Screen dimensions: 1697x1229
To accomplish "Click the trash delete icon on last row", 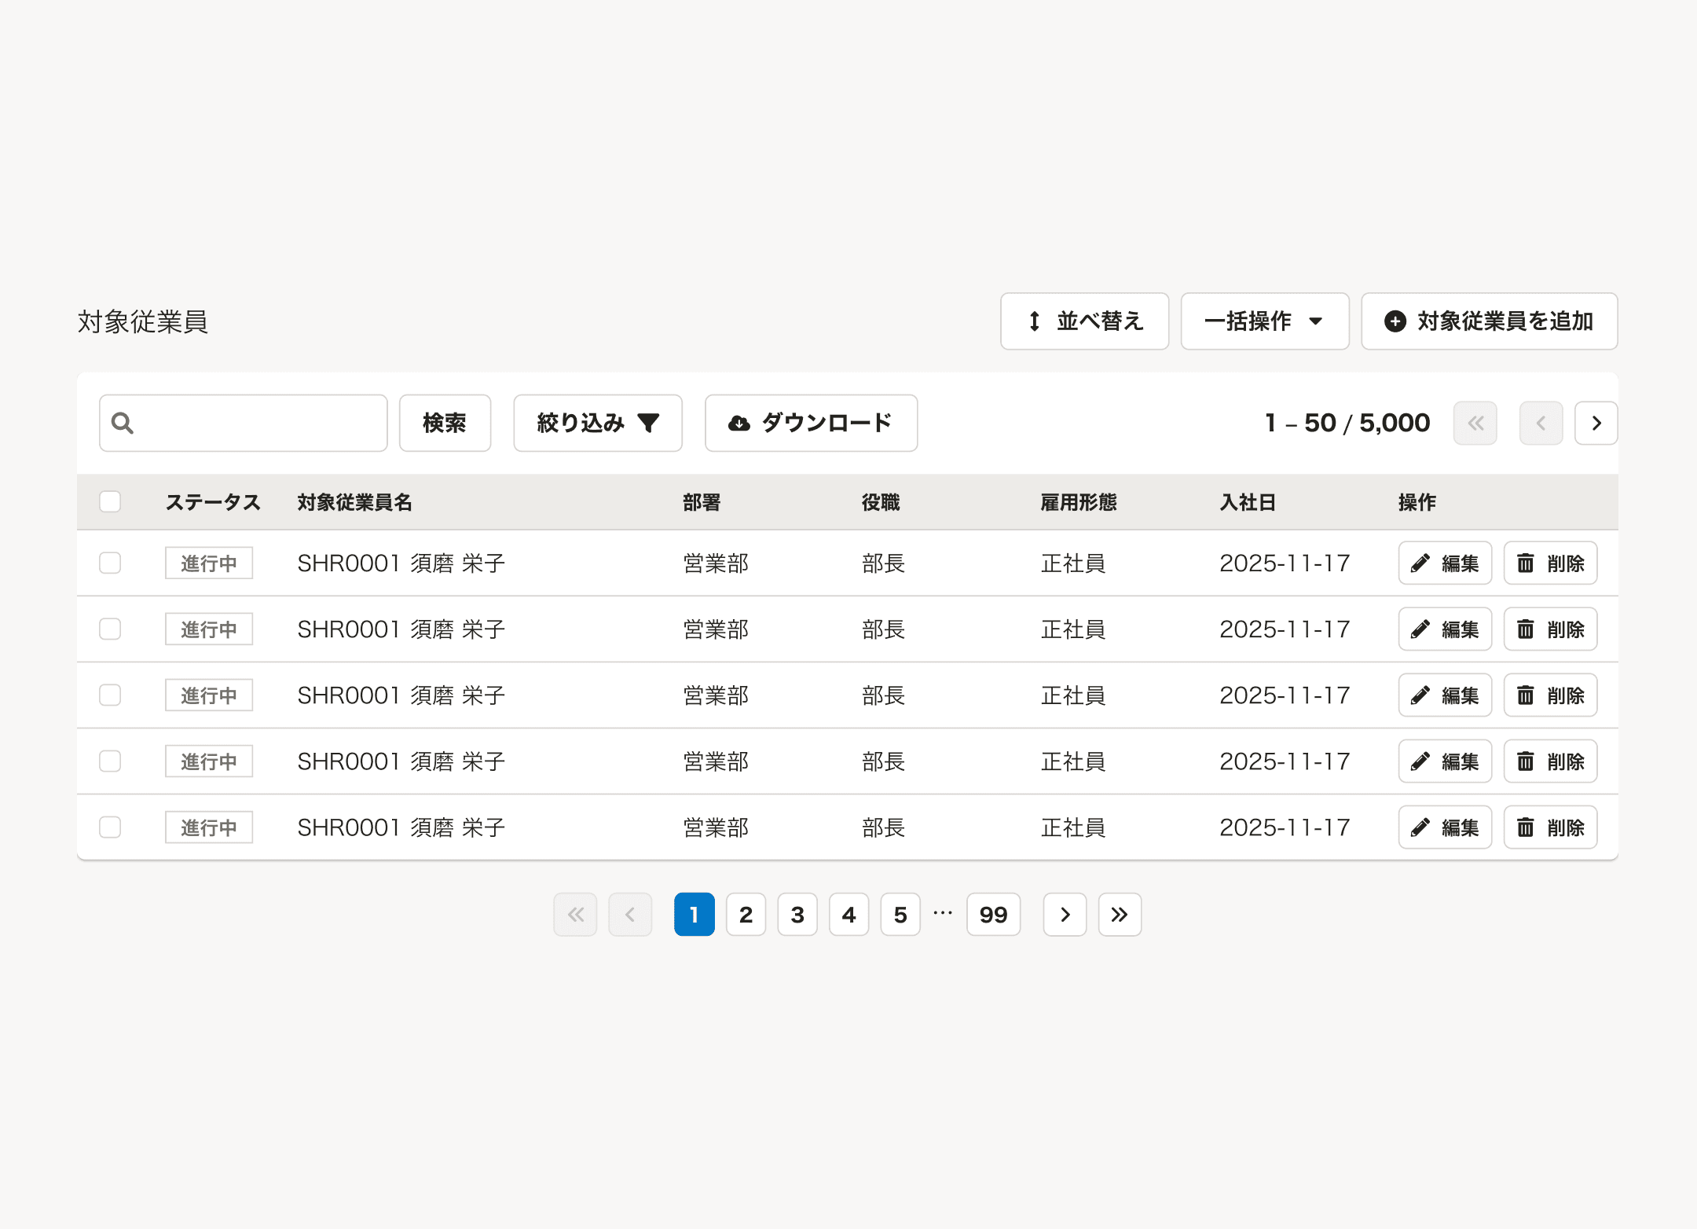I will coord(1526,827).
